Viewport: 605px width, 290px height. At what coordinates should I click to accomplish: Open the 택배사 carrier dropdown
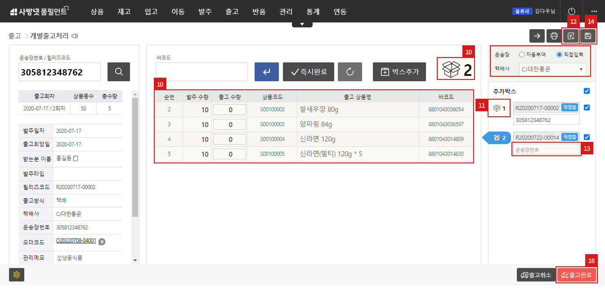click(x=552, y=70)
